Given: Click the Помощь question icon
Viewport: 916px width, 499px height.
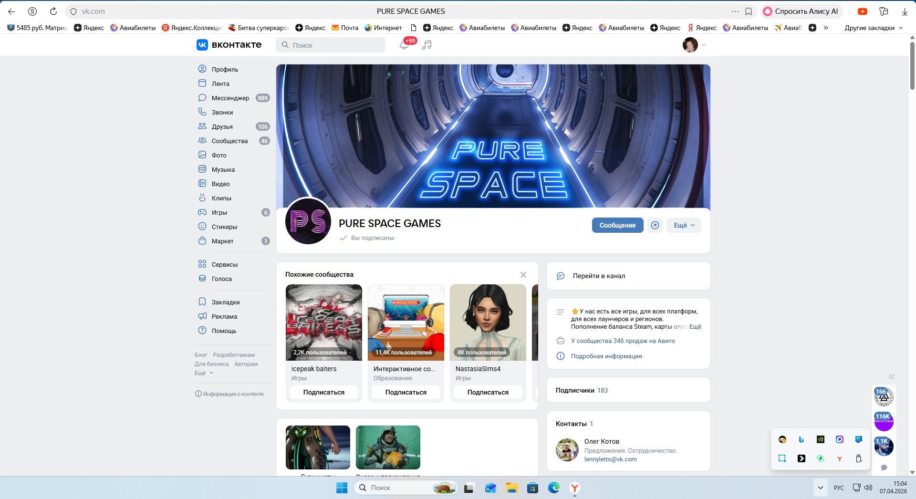Looking at the screenshot, I should coord(202,331).
